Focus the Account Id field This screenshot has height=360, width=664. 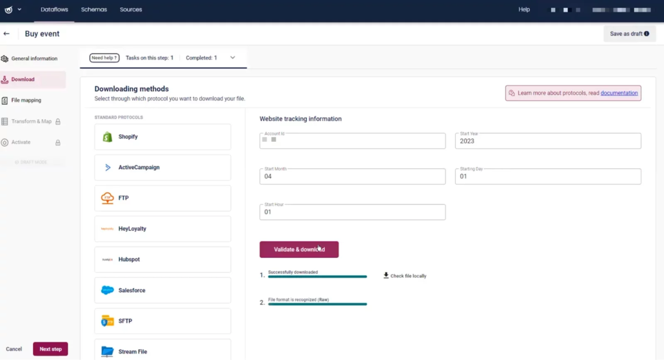352,141
